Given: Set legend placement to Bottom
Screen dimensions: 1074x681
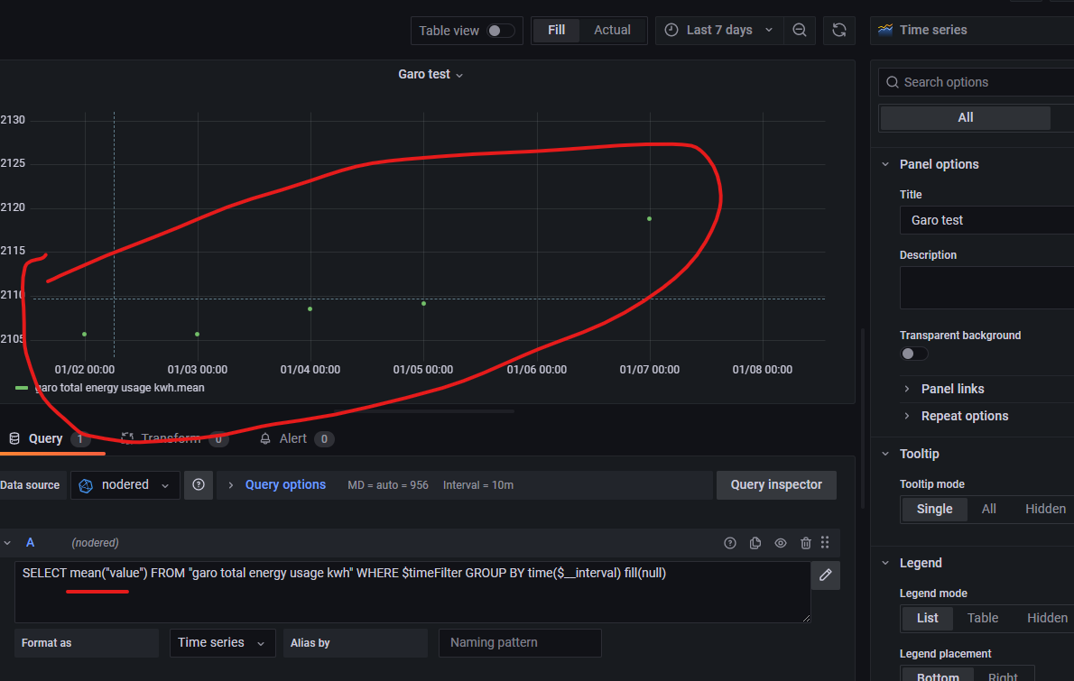Looking at the screenshot, I should point(938,676).
